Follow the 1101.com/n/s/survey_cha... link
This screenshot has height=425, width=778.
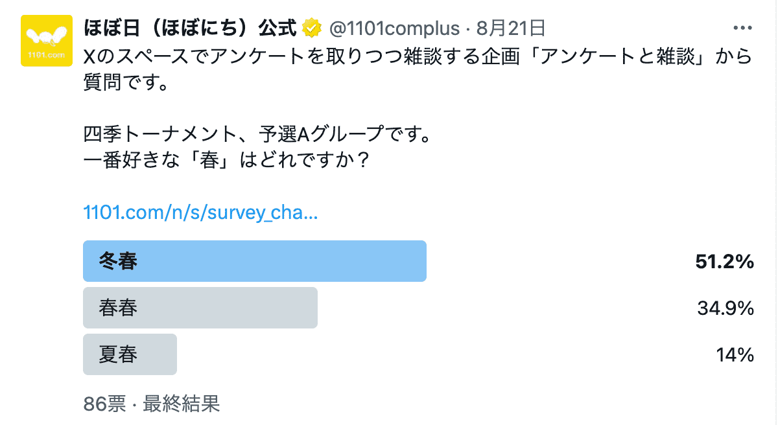pyautogui.click(x=201, y=212)
